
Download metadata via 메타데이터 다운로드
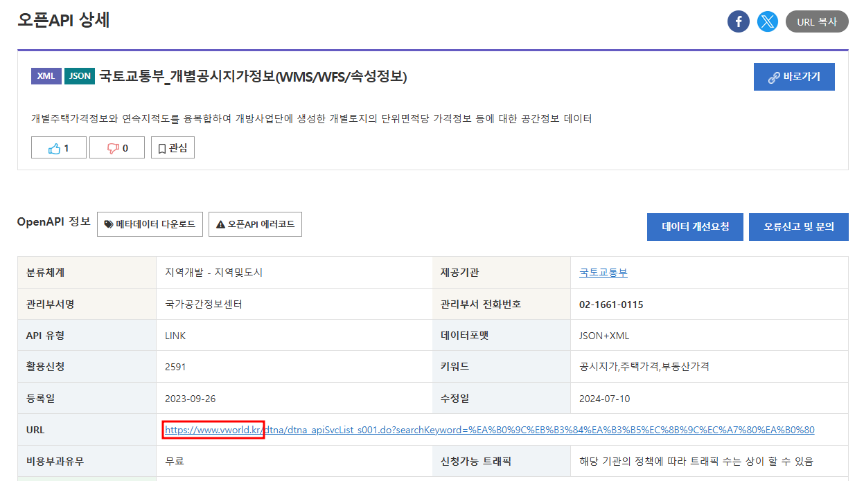150,224
